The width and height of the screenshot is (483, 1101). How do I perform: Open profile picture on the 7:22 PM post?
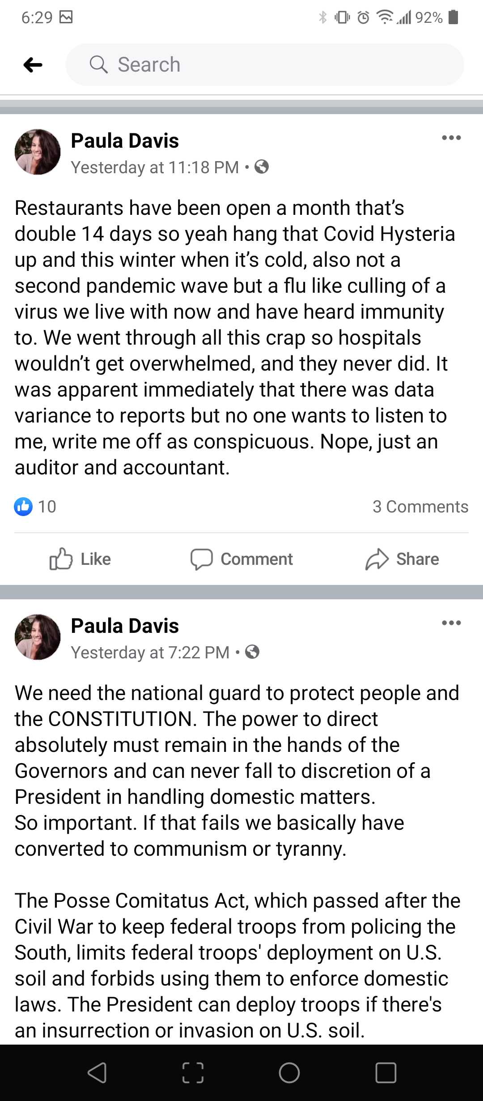point(38,637)
